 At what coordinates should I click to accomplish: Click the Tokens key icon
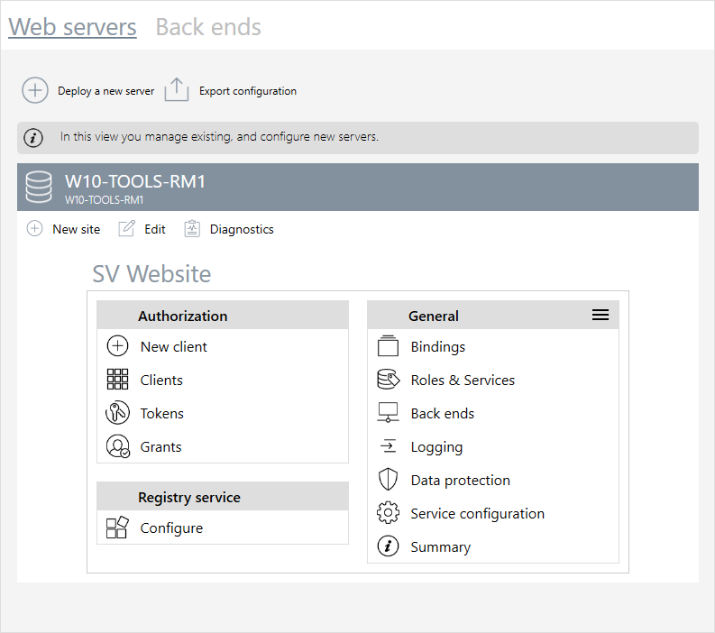pyautogui.click(x=117, y=413)
